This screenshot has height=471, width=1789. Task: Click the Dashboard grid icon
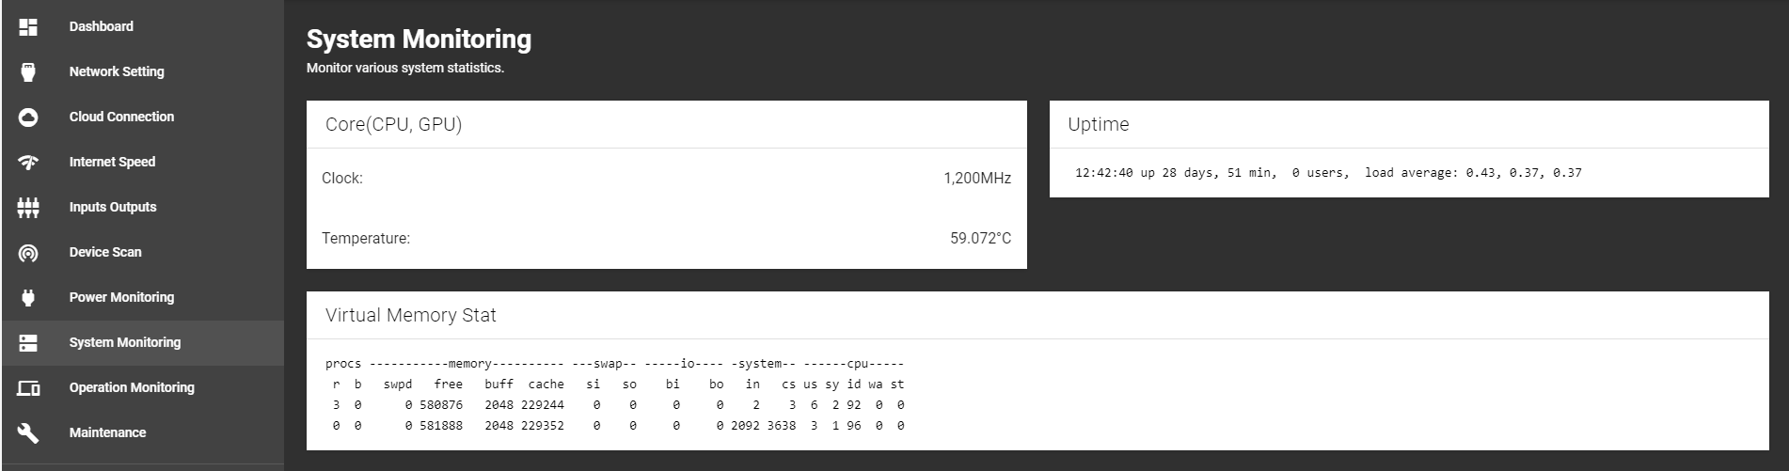(28, 27)
